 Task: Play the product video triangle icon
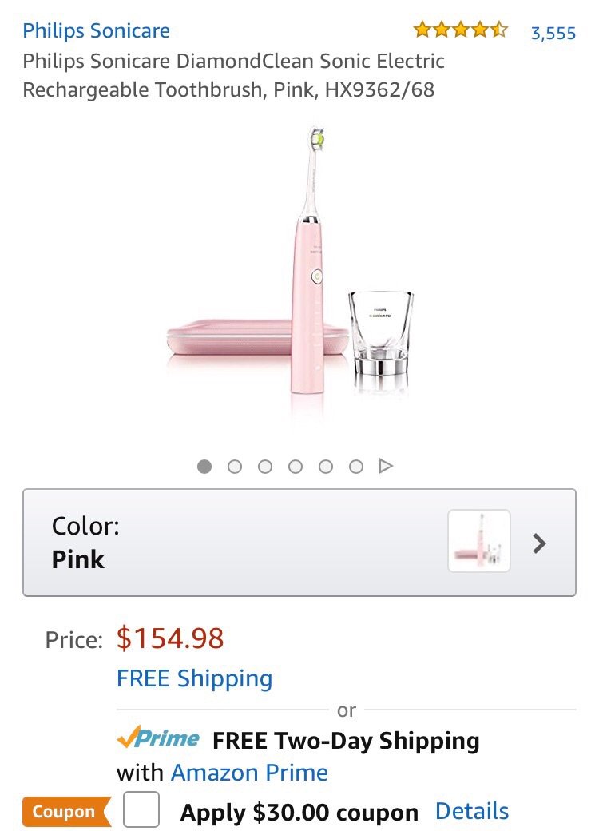click(x=387, y=466)
